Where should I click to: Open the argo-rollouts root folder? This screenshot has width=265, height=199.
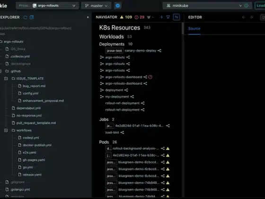(x=14, y=42)
